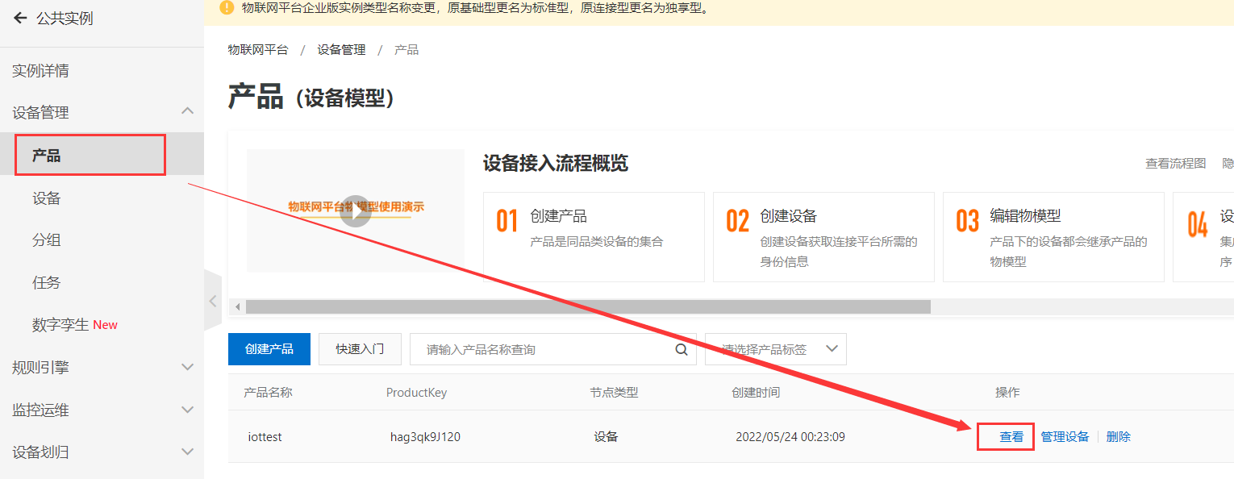Screen dimensions: 1234x479
Task: Open the 请选择产品标签 dropdown
Action: pos(775,349)
